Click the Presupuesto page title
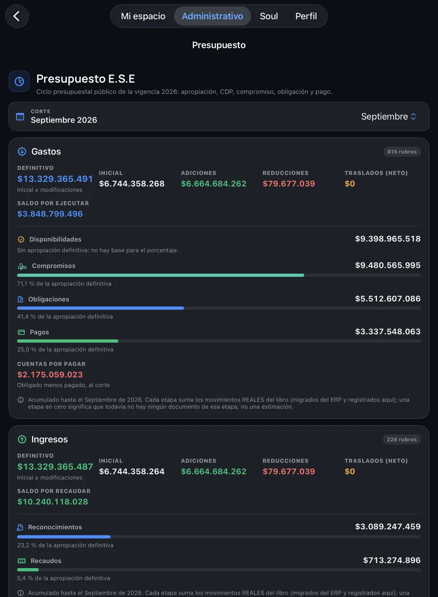Screen dimensions: 438x597 point(219,45)
